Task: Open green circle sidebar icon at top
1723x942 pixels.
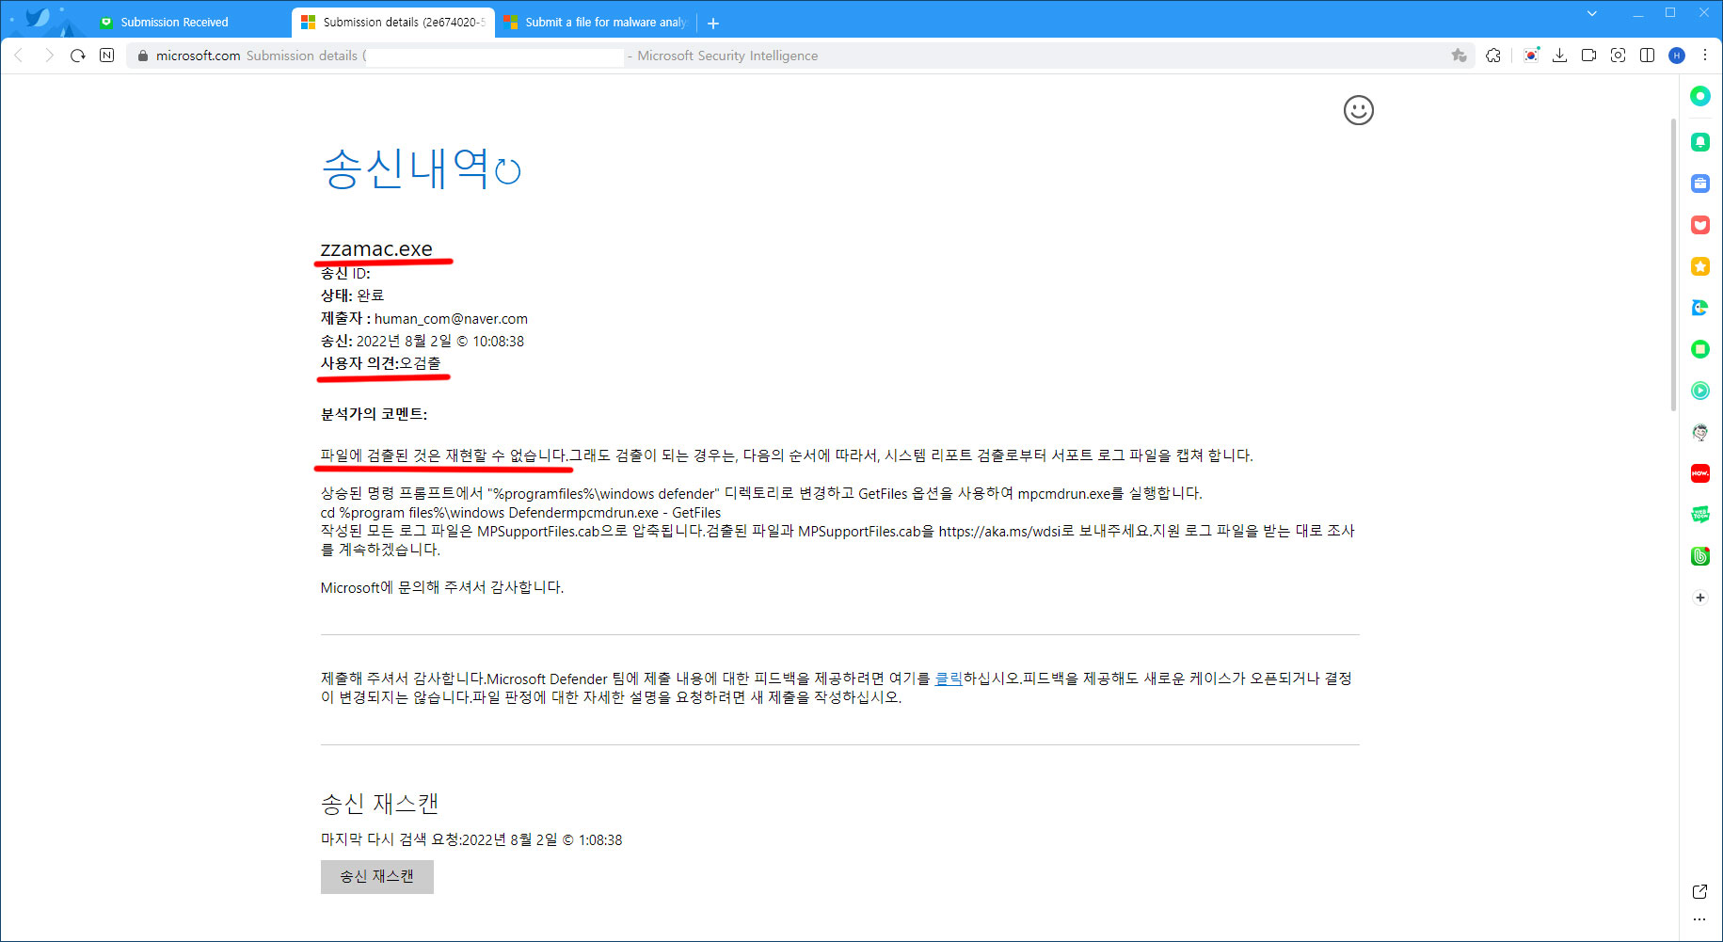Action: pos(1699,96)
